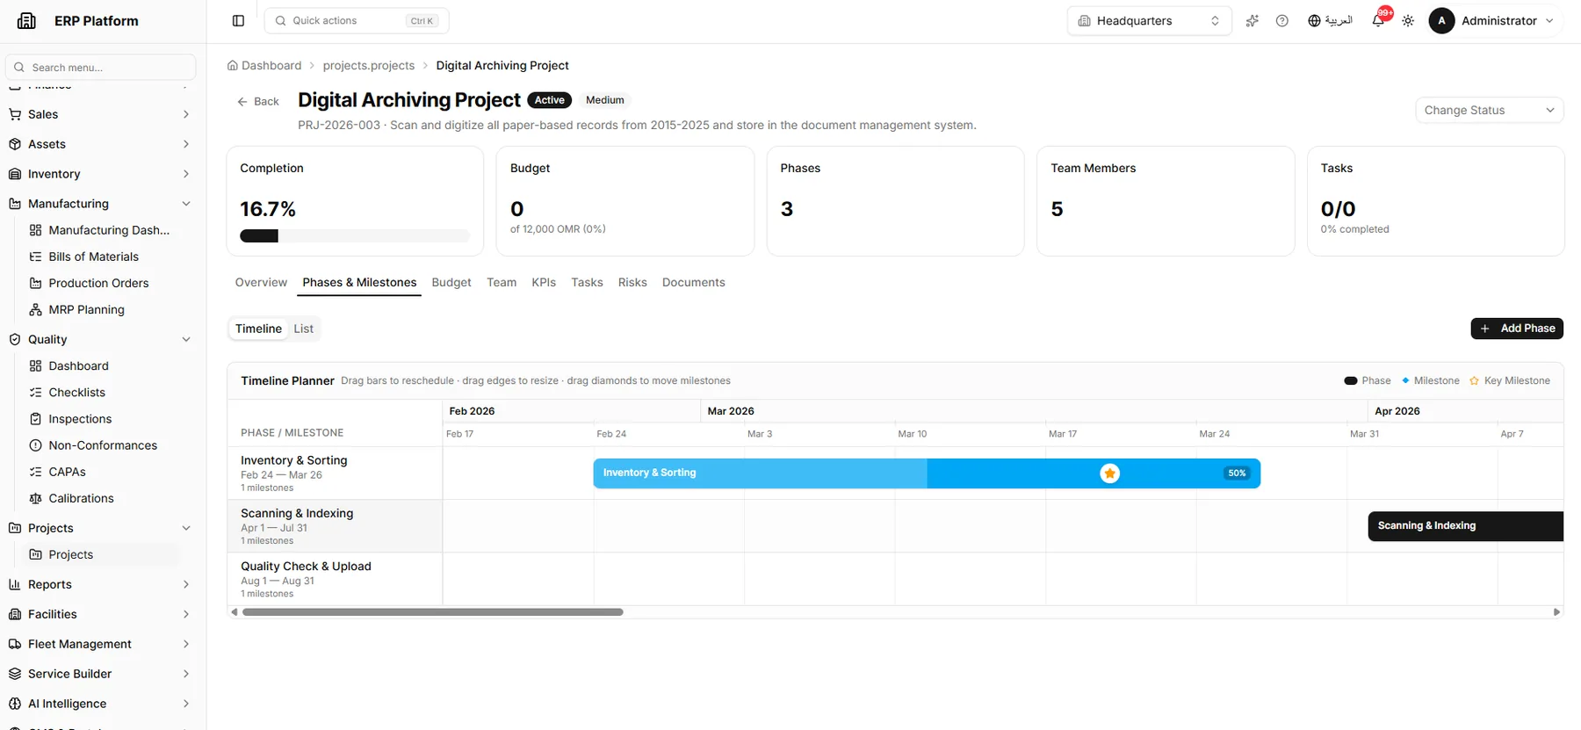This screenshot has height=730, width=1581.
Task: Click the ERP Platform logo icon
Action: (x=26, y=20)
